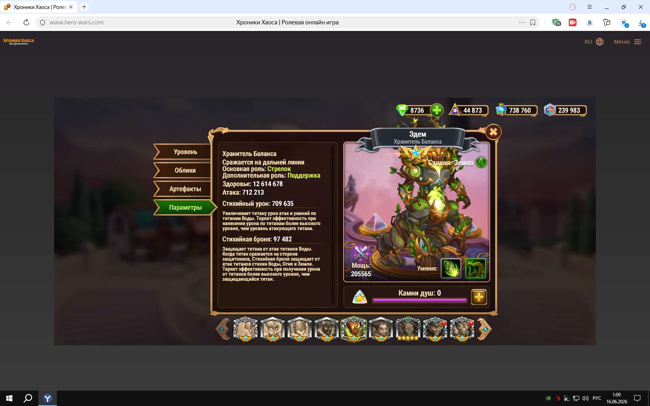Click the titan star rank badge
The height and width of the screenshot is (406, 650).
[416, 153]
